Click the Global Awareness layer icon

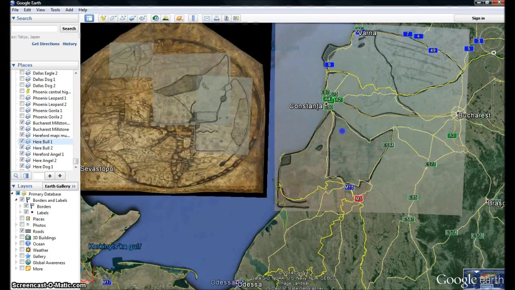point(28,263)
